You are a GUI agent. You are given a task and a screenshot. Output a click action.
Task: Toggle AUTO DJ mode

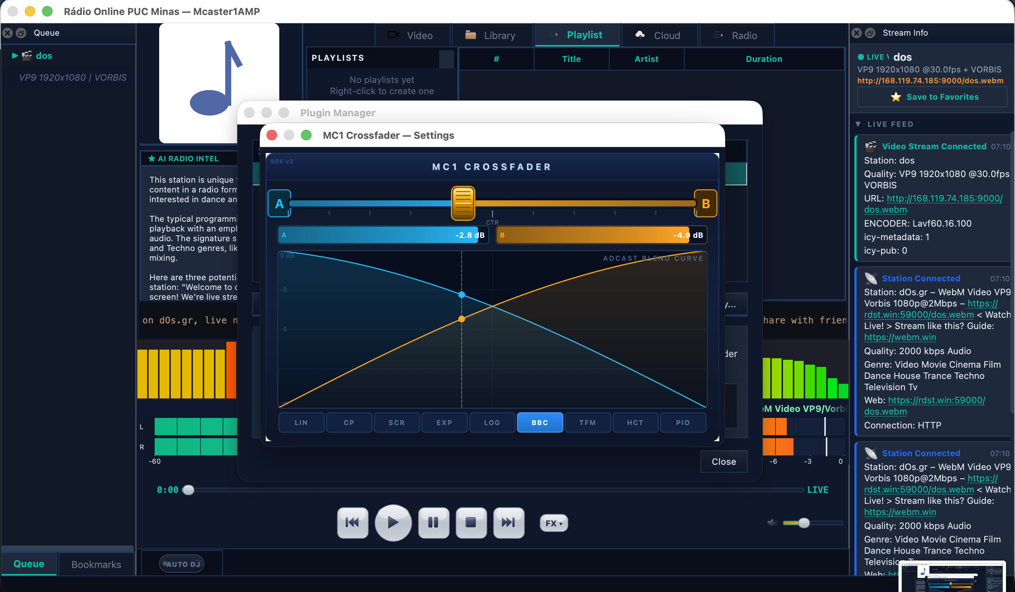(181, 563)
